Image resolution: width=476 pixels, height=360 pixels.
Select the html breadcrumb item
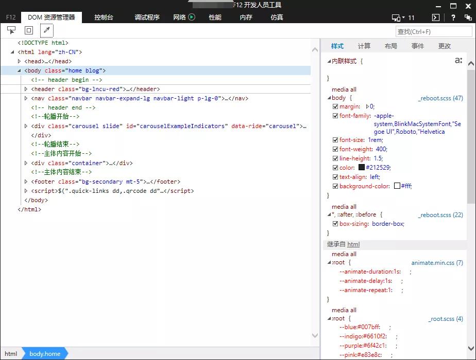coord(11,354)
